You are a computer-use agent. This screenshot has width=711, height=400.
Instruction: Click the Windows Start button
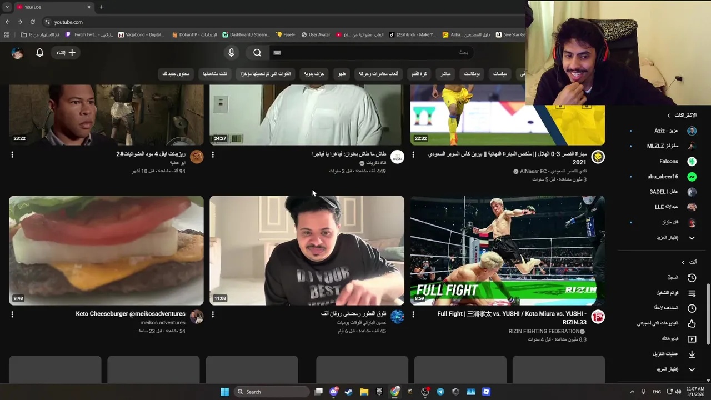coord(224,392)
